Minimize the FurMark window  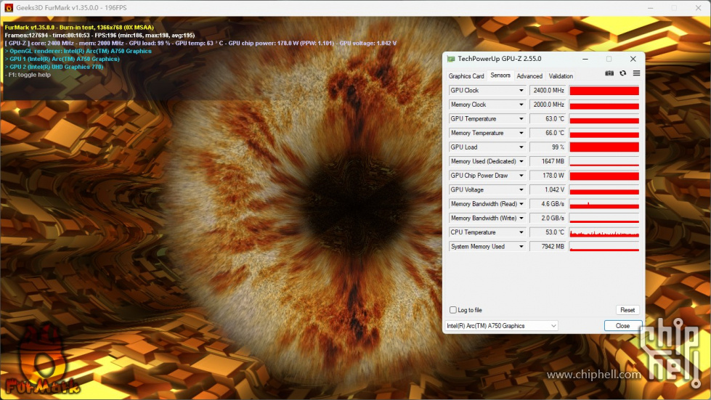tap(650, 8)
